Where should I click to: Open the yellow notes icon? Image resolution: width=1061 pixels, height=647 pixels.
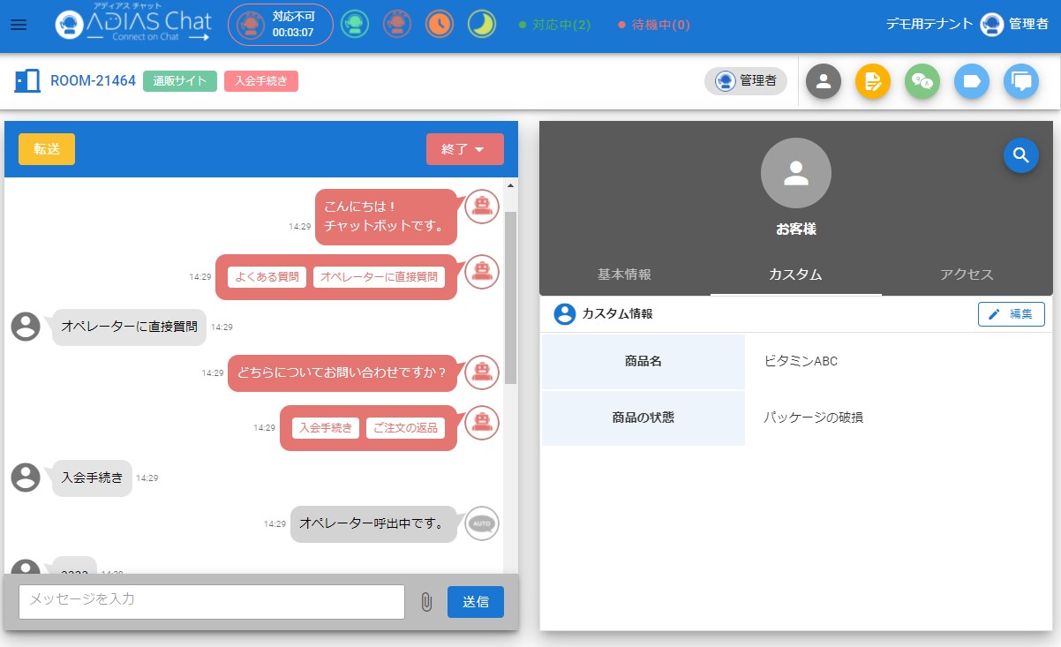873,81
